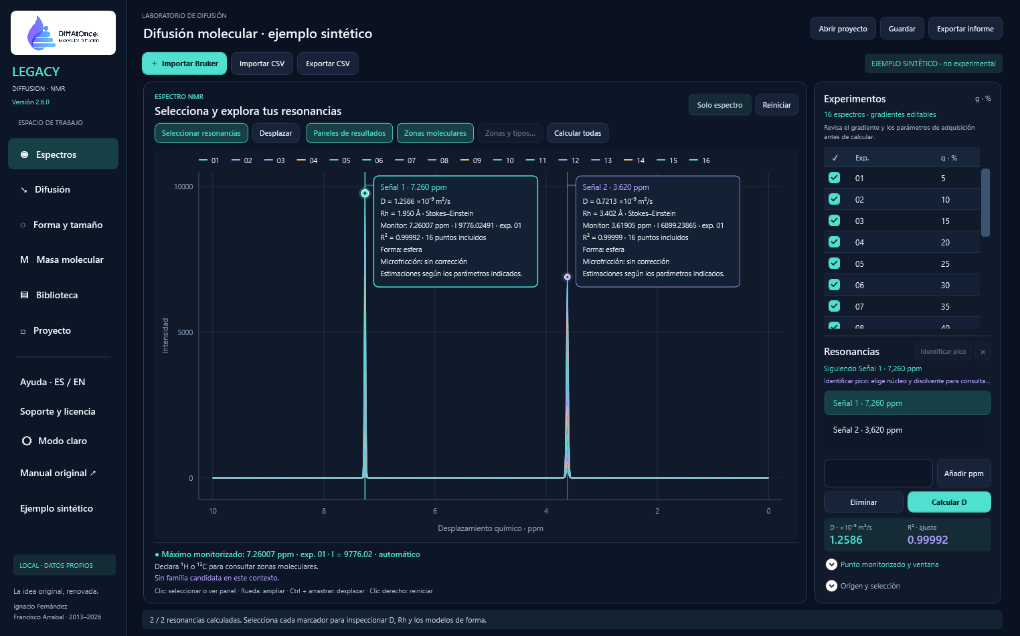Select Señal 2 · 3,620 ppm in Resonancias
The width and height of the screenshot is (1020, 636).
907,430
